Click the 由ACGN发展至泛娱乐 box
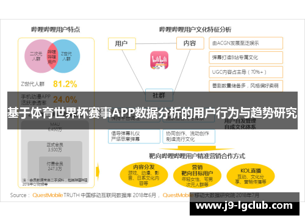Screen dimensions: 305x221 (x=246, y=43)
